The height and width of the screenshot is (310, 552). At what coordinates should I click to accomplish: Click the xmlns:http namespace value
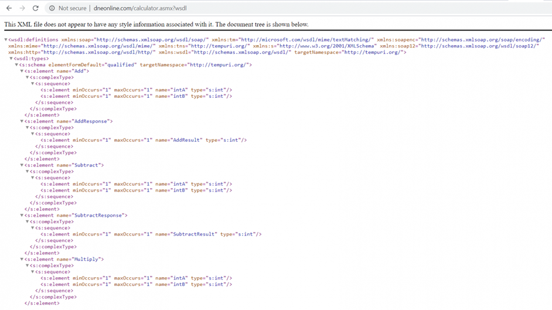[x=99, y=52]
